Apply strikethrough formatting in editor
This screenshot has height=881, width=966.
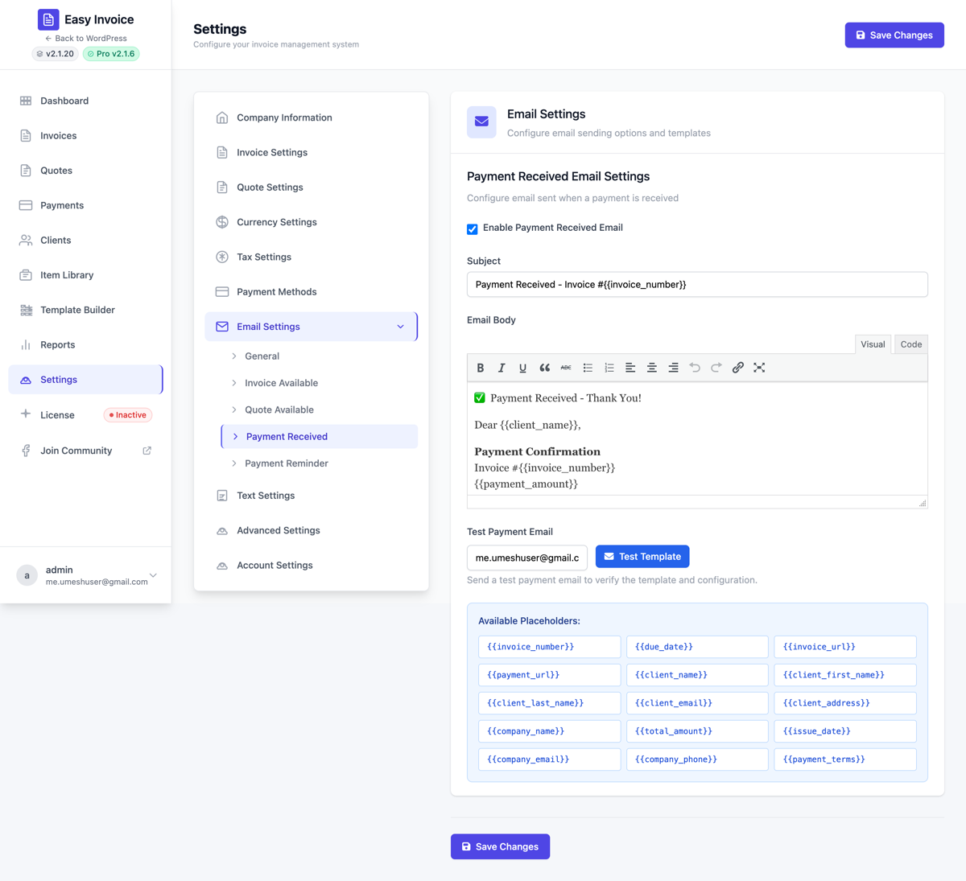(566, 368)
